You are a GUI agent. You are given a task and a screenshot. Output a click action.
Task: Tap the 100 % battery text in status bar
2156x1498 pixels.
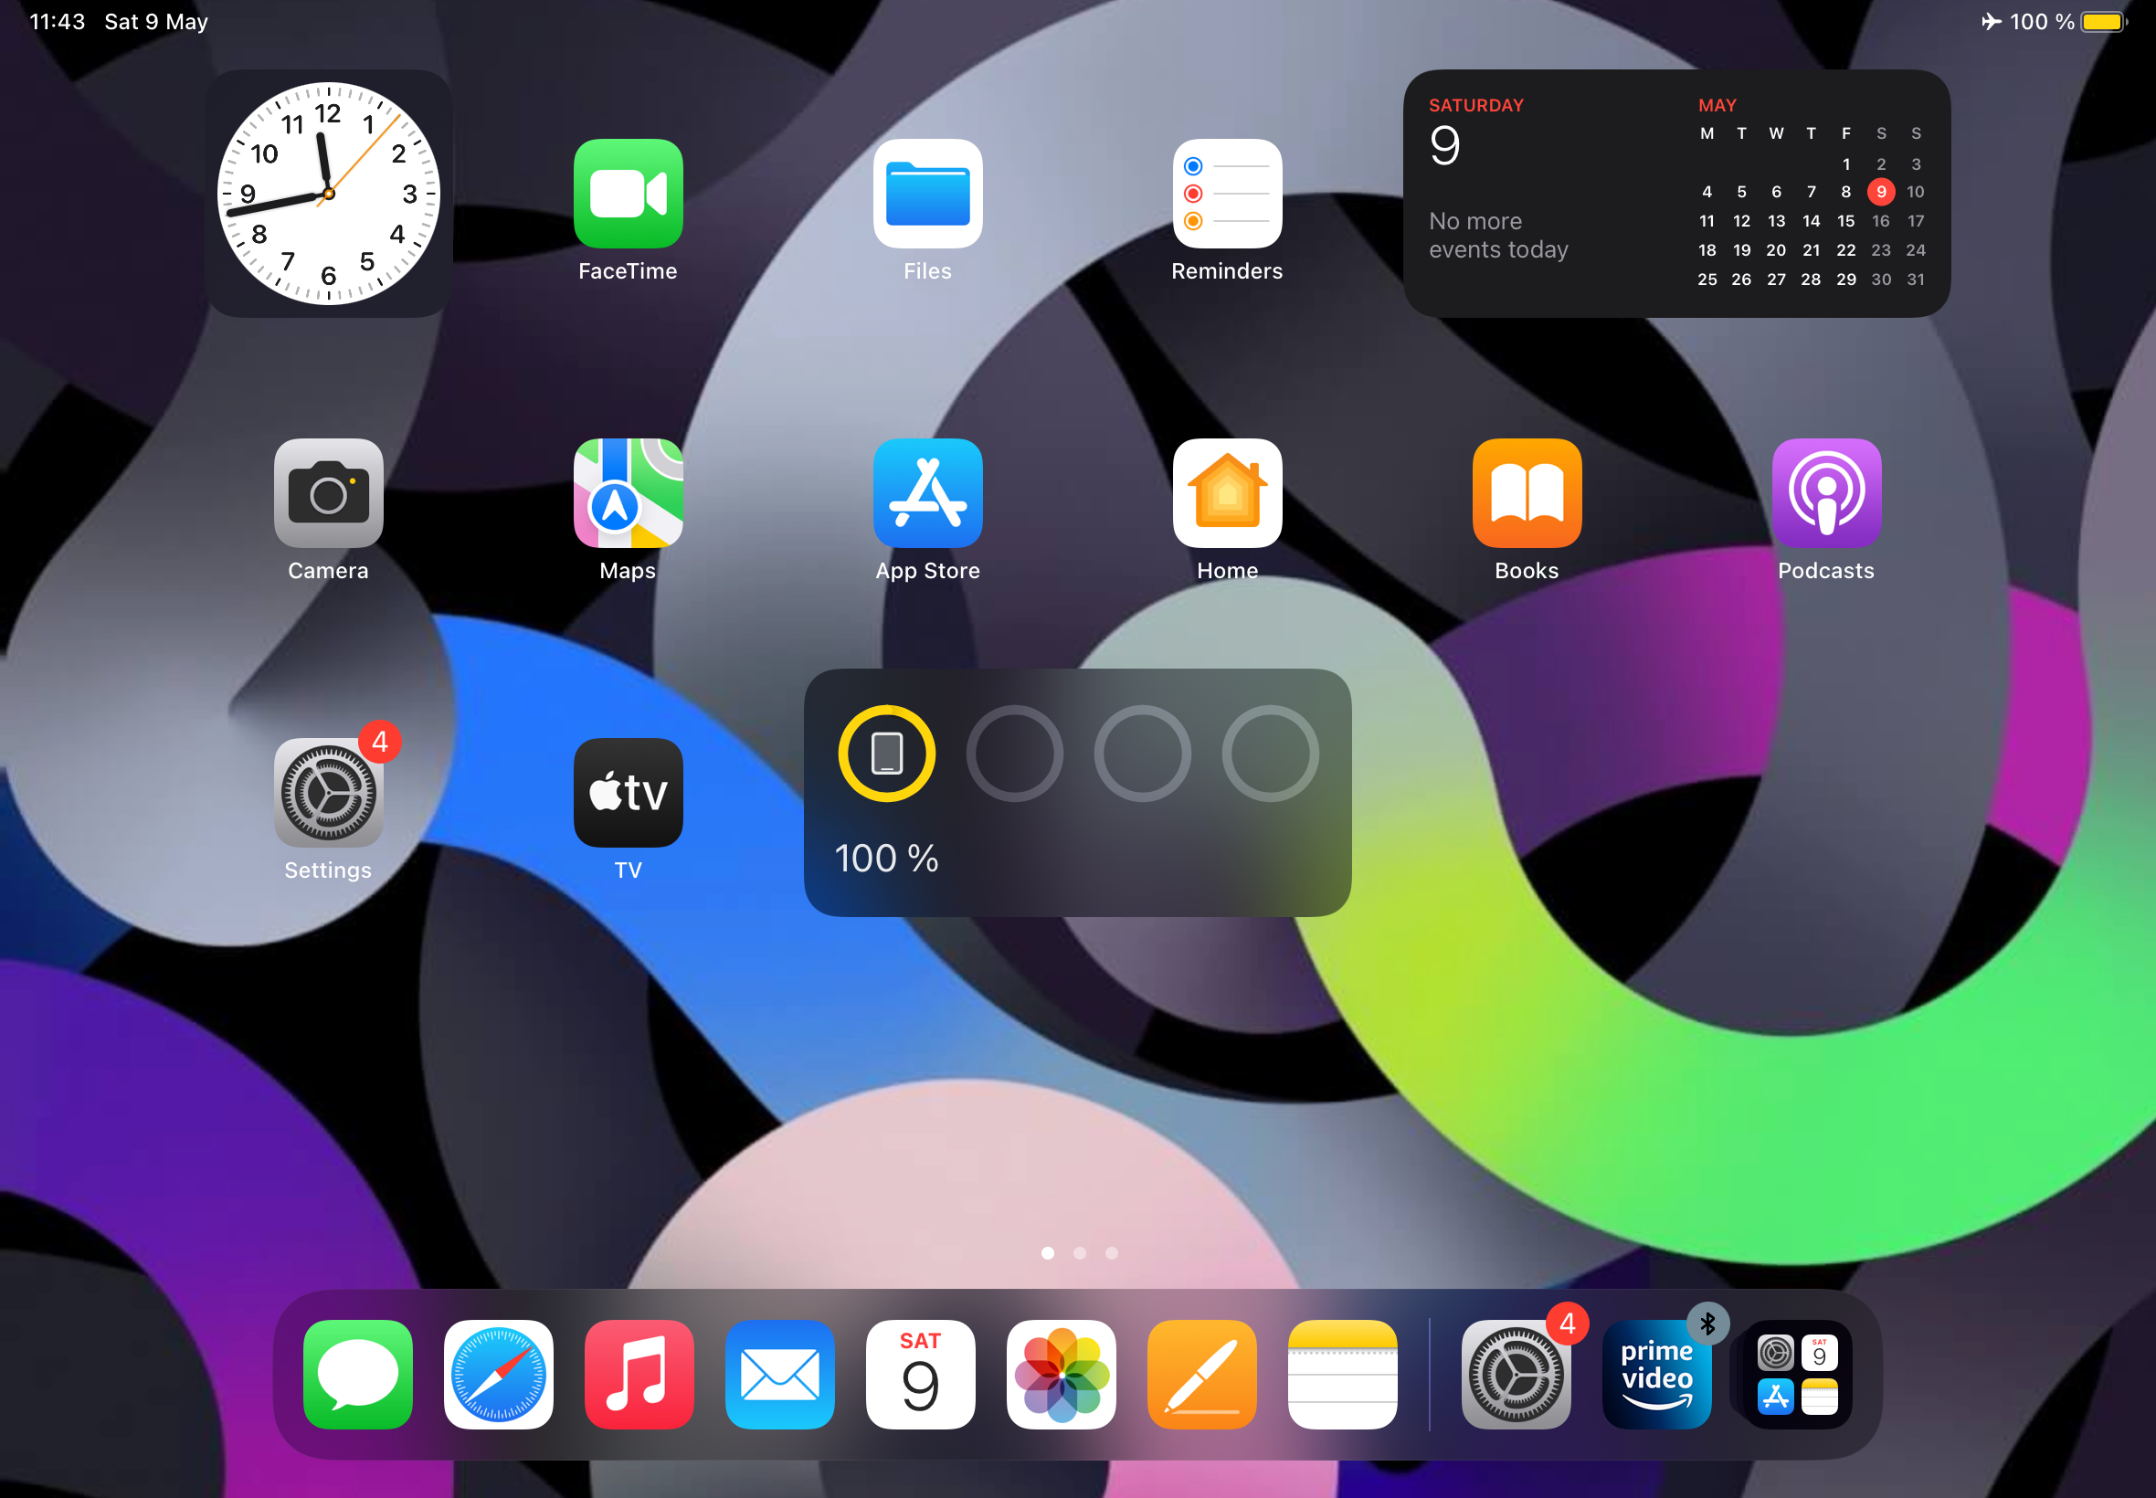[2042, 21]
